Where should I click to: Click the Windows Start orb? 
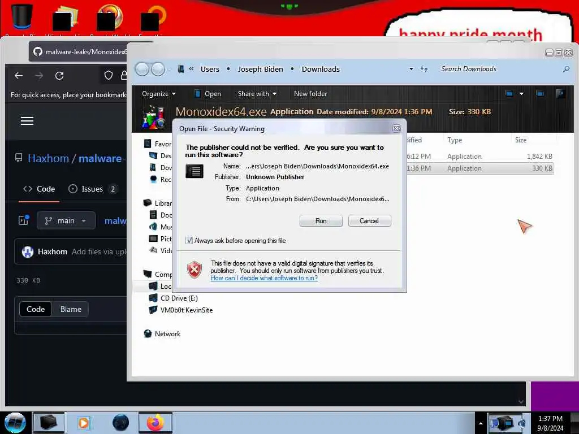tap(15, 423)
